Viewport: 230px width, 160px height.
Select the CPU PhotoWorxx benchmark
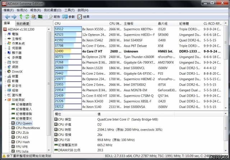pyautogui.click(x=26, y=128)
